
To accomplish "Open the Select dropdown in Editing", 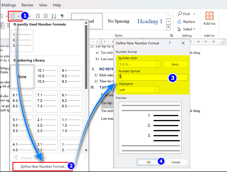I will [x=187, y=29].
